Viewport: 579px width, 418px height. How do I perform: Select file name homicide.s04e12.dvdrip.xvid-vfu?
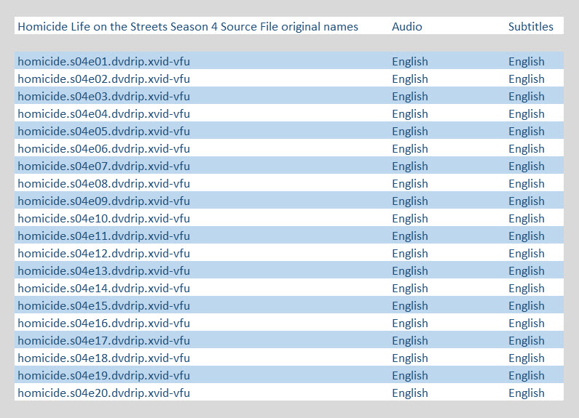103,253
